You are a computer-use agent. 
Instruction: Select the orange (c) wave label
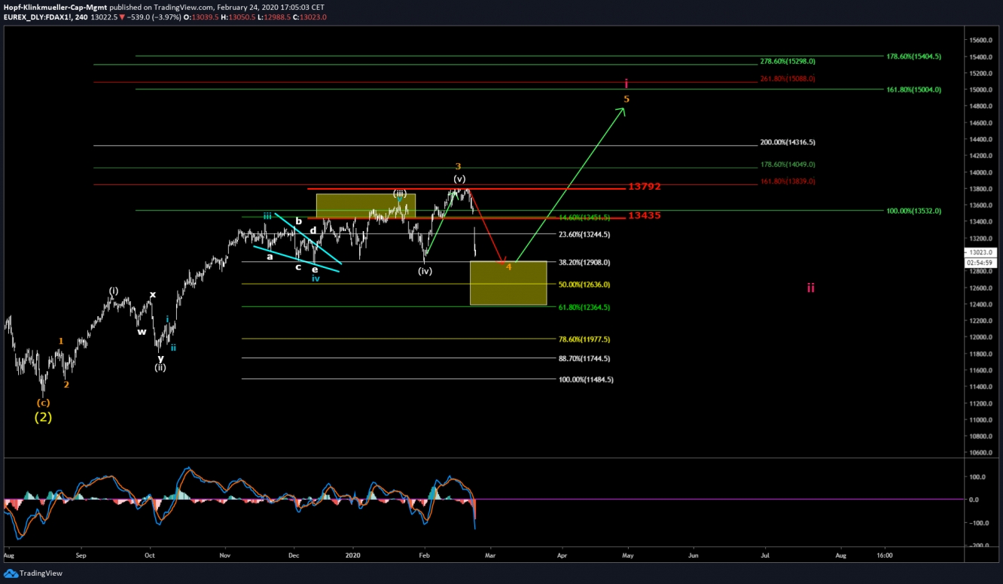[x=43, y=403]
